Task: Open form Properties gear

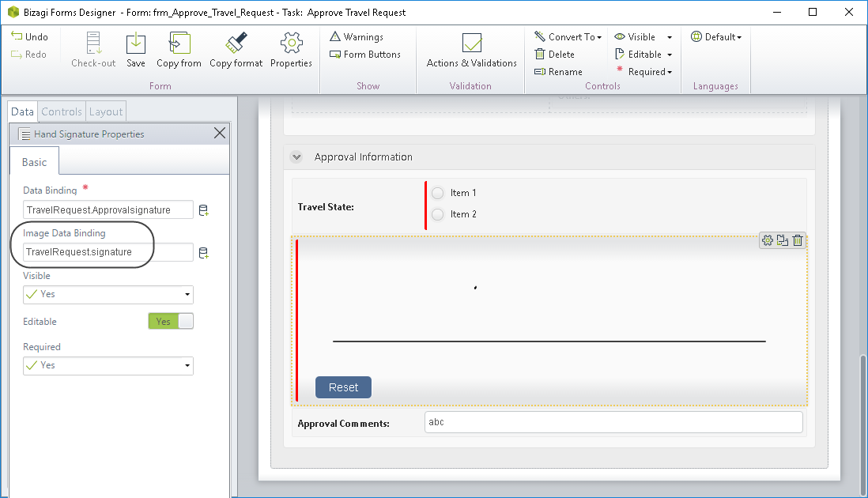Action: tap(291, 50)
